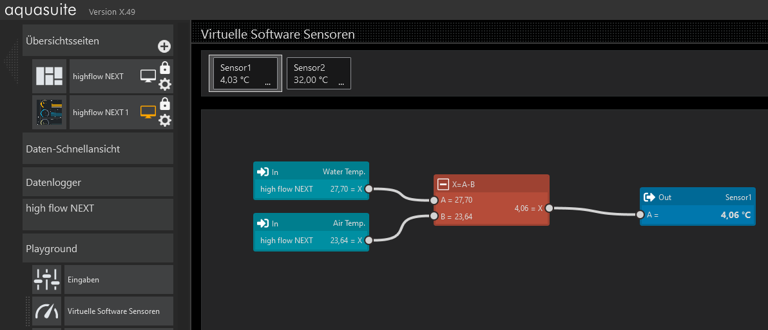Open gear settings for highflow NEXT 1
Image resolution: width=768 pixels, height=330 pixels.
coord(165,120)
